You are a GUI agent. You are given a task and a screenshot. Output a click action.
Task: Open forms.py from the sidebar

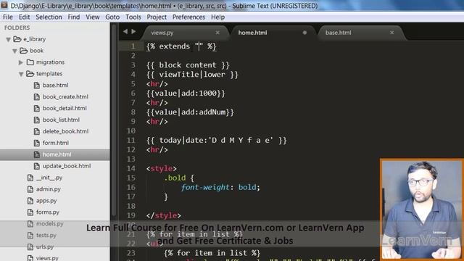(x=48, y=212)
